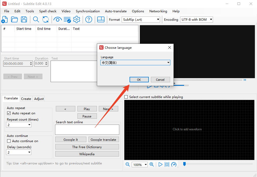Run spell check from the toolbar icon
The image size is (257, 177).
(x=67, y=20)
